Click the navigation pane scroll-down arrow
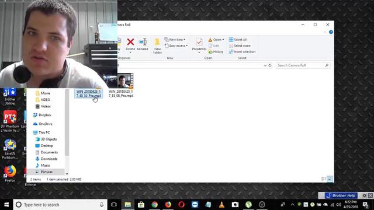Image resolution: width=374 pixels, height=210 pixels. point(67,174)
